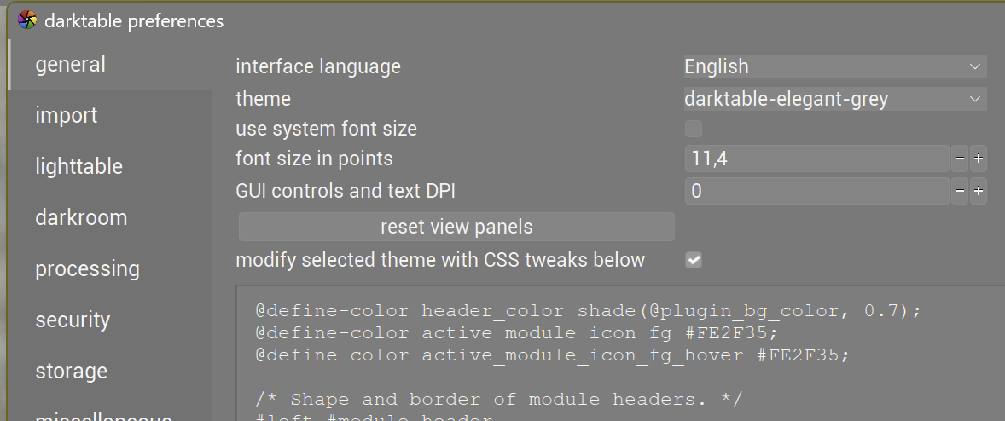The width and height of the screenshot is (1005, 421).
Task: Enable the use system font size checkbox
Action: pyautogui.click(x=694, y=129)
